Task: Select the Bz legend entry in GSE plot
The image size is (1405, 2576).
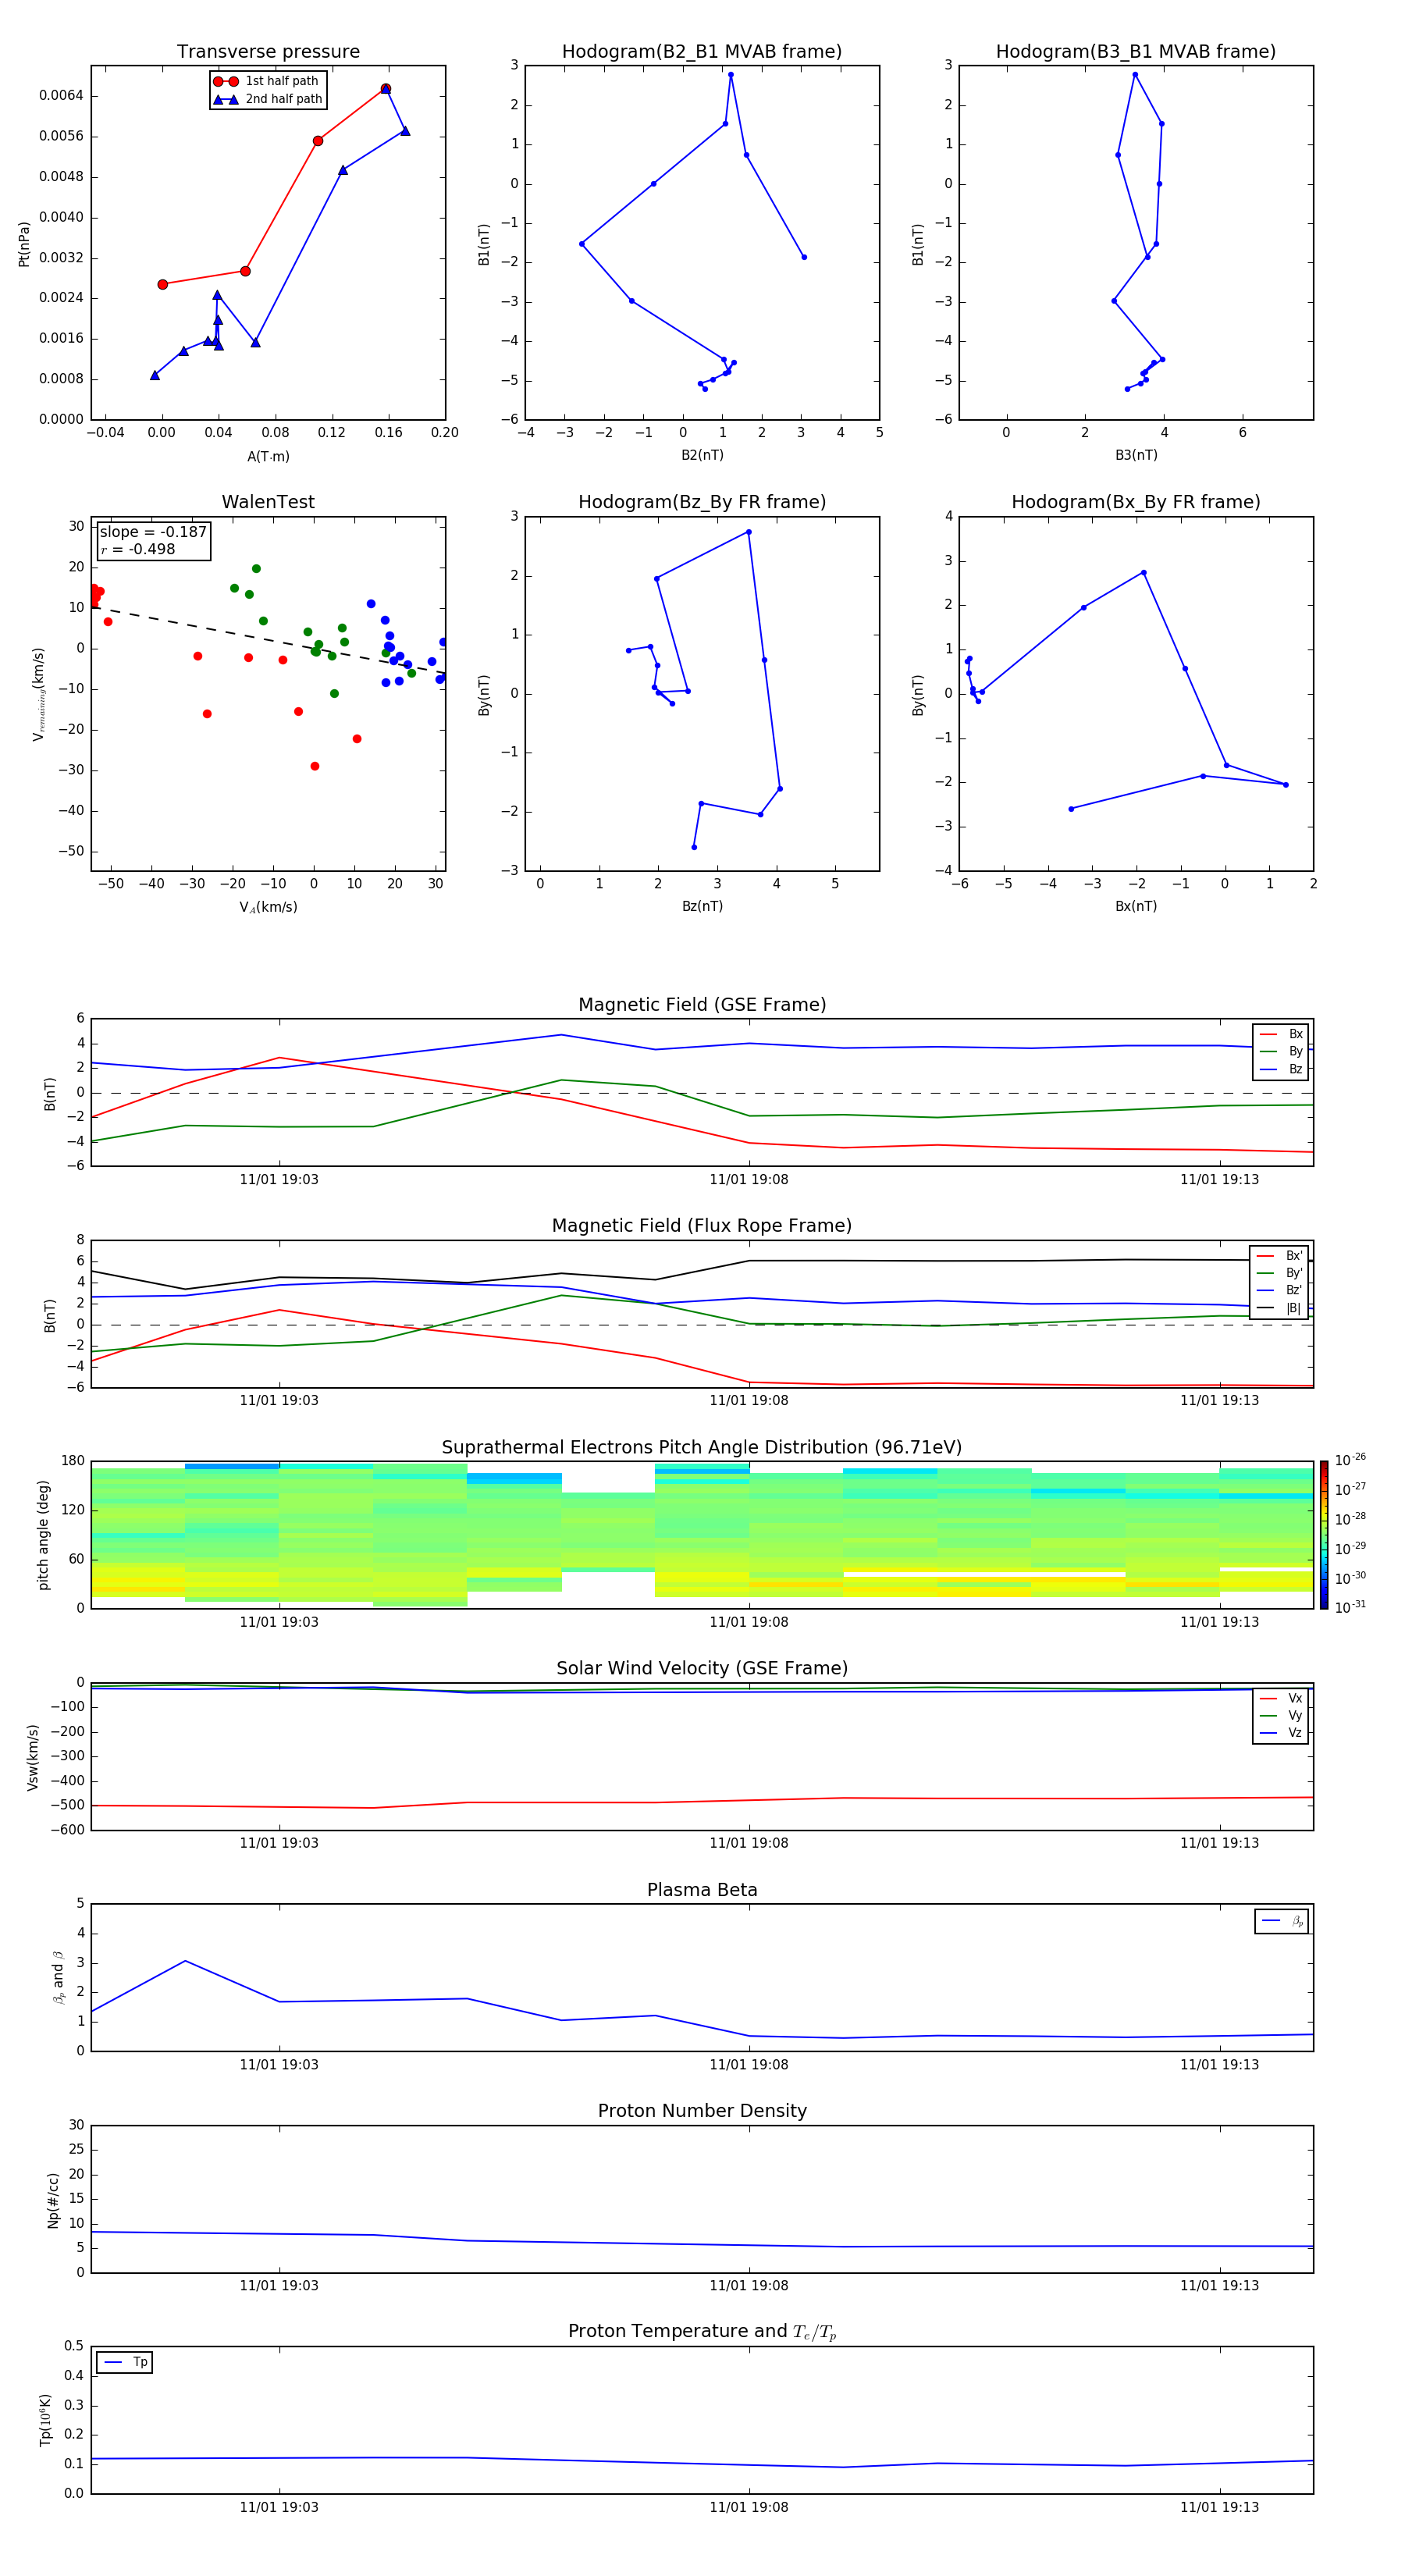Action: click(x=1281, y=1069)
